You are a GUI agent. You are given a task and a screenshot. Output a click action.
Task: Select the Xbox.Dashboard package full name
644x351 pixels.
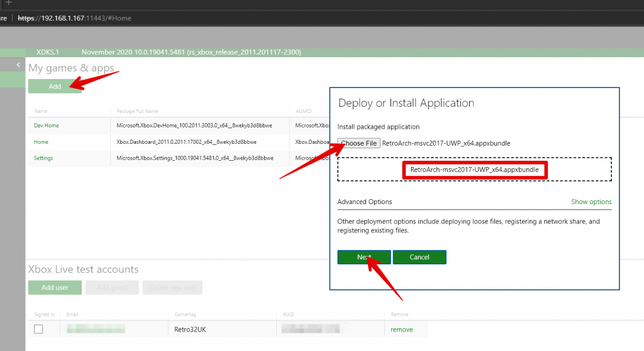click(x=186, y=142)
